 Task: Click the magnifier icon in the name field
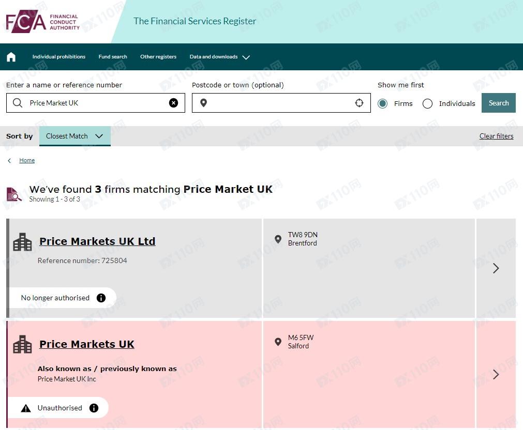click(x=18, y=103)
